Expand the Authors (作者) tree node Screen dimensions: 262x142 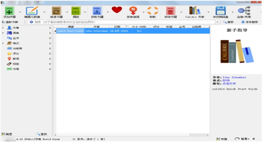(3, 28)
